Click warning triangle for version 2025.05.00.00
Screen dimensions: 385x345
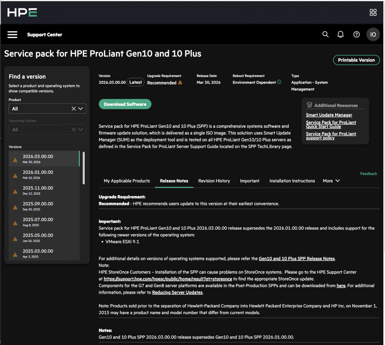click(15, 239)
